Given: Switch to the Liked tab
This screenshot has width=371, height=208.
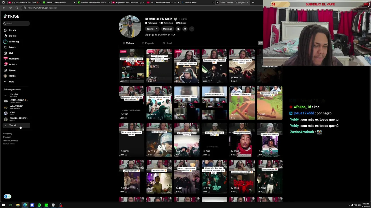Looking at the screenshot, I should point(167,43).
